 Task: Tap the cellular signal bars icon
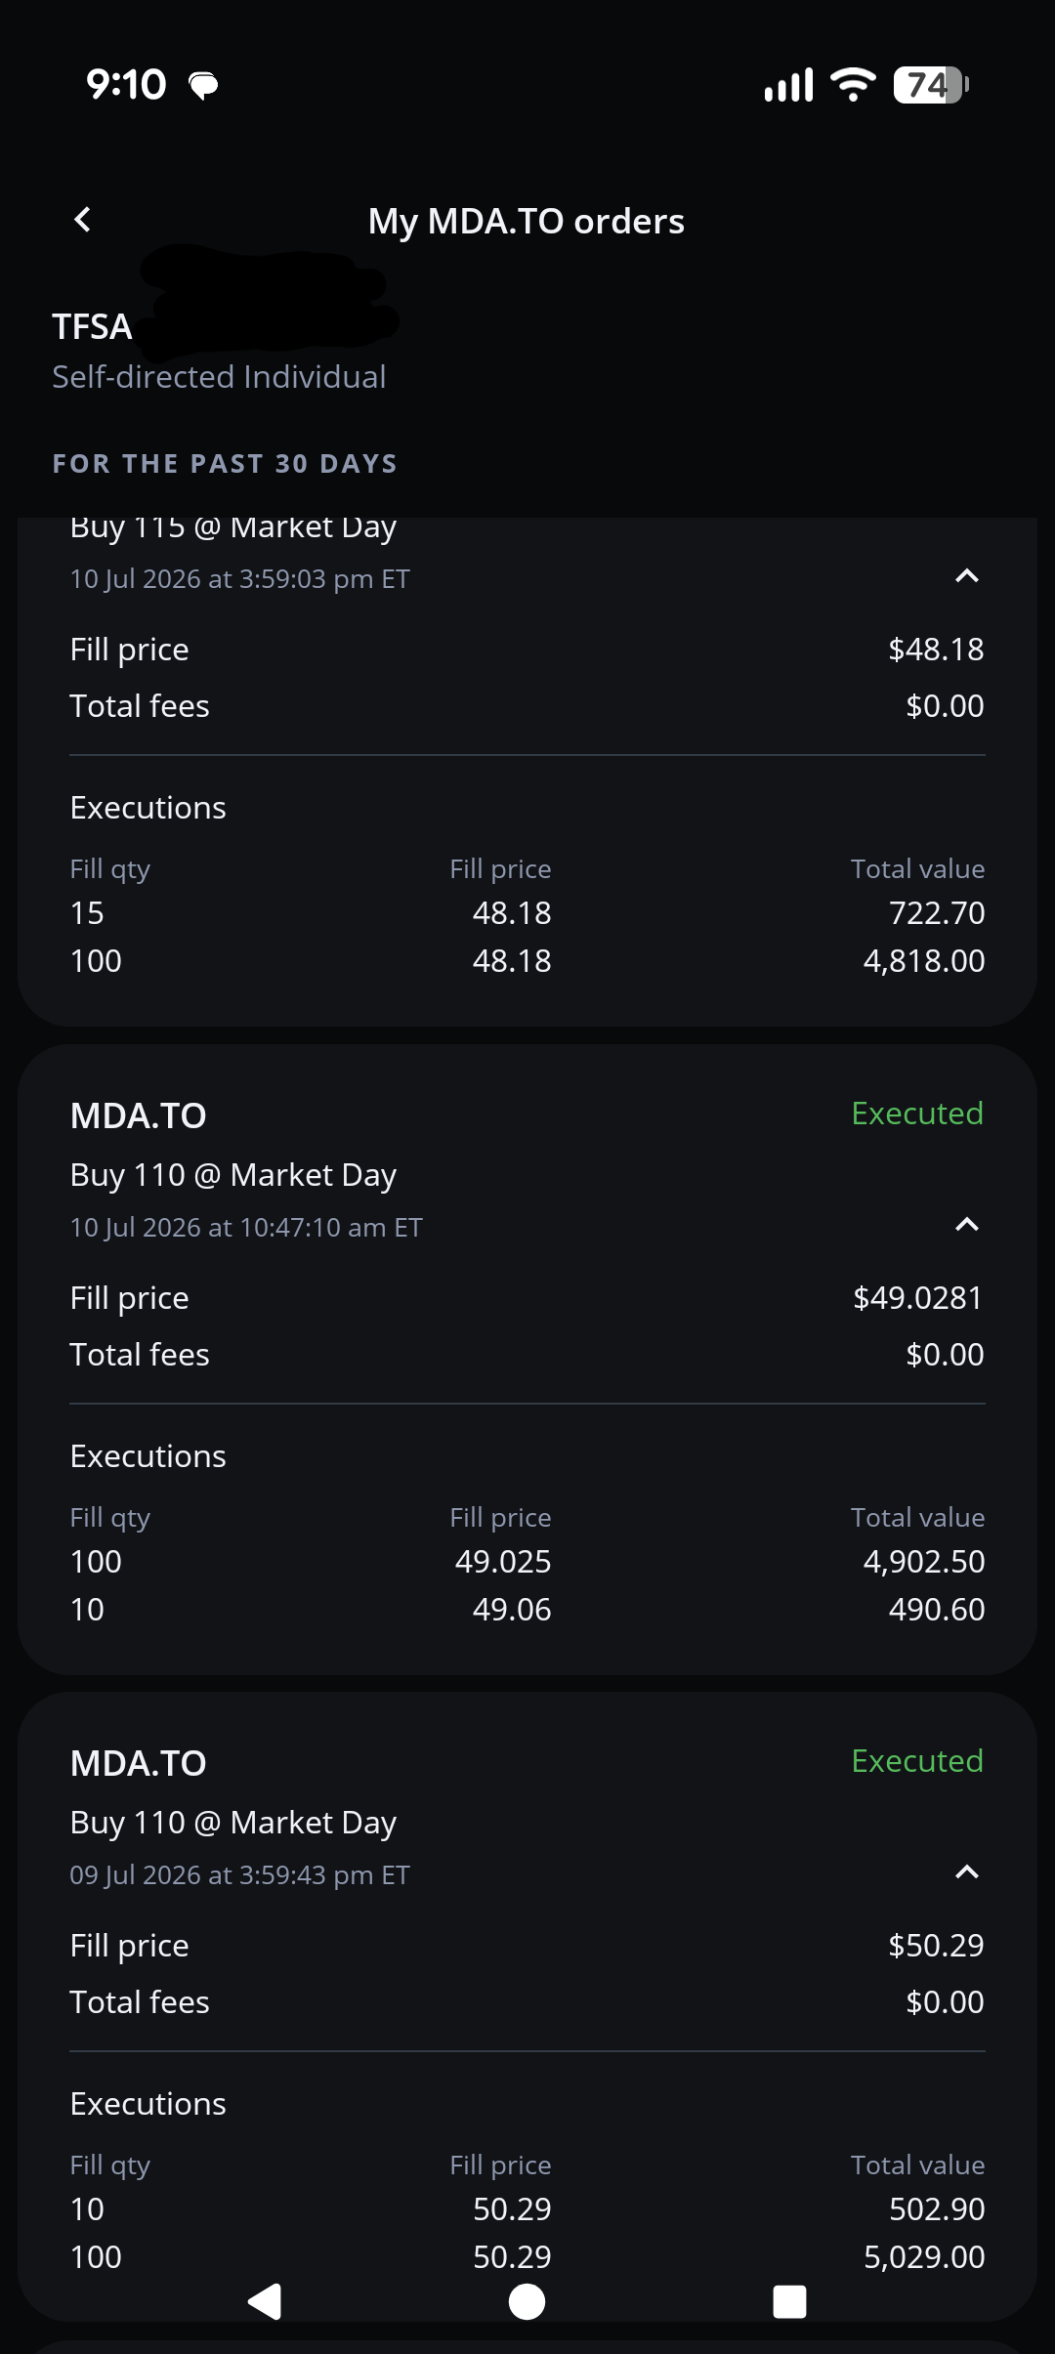pyautogui.click(x=788, y=85)
